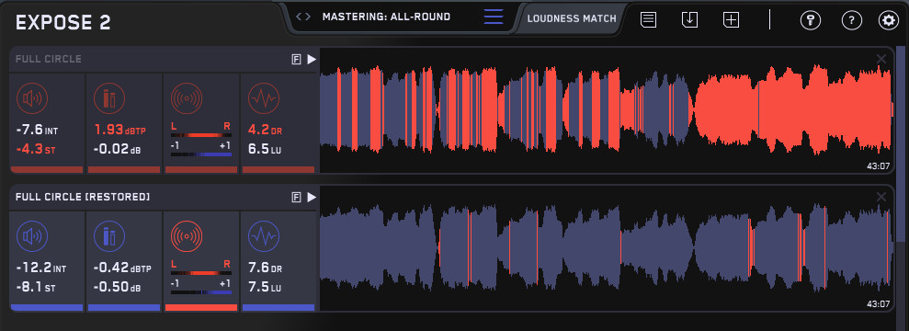Screen dimensions: 909x331
Task: Click the -0.42 dBTP value
Action: 122,268
